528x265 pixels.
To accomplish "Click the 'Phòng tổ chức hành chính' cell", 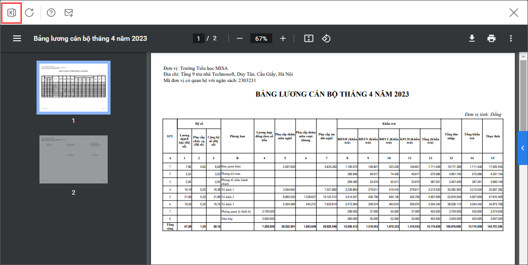I will (237, 182).
